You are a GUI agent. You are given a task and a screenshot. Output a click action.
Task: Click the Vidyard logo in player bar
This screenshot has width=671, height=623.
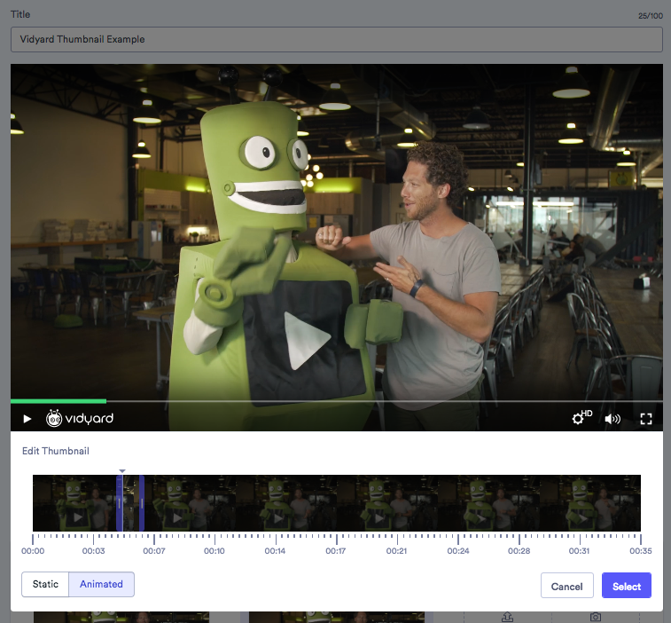[x=80, y=418]
